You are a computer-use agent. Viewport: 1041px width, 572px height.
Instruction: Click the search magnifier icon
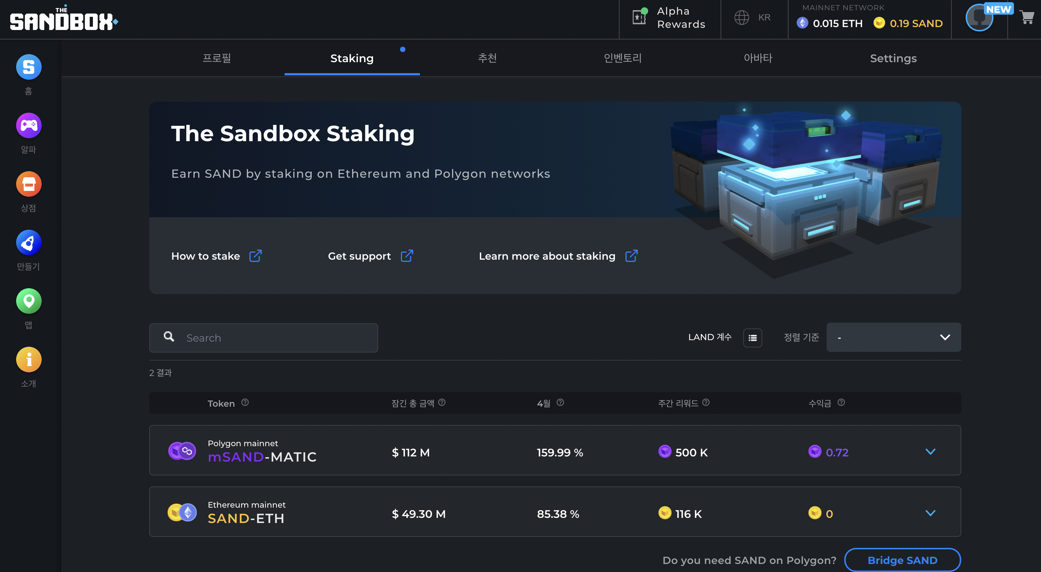[169, 336]
